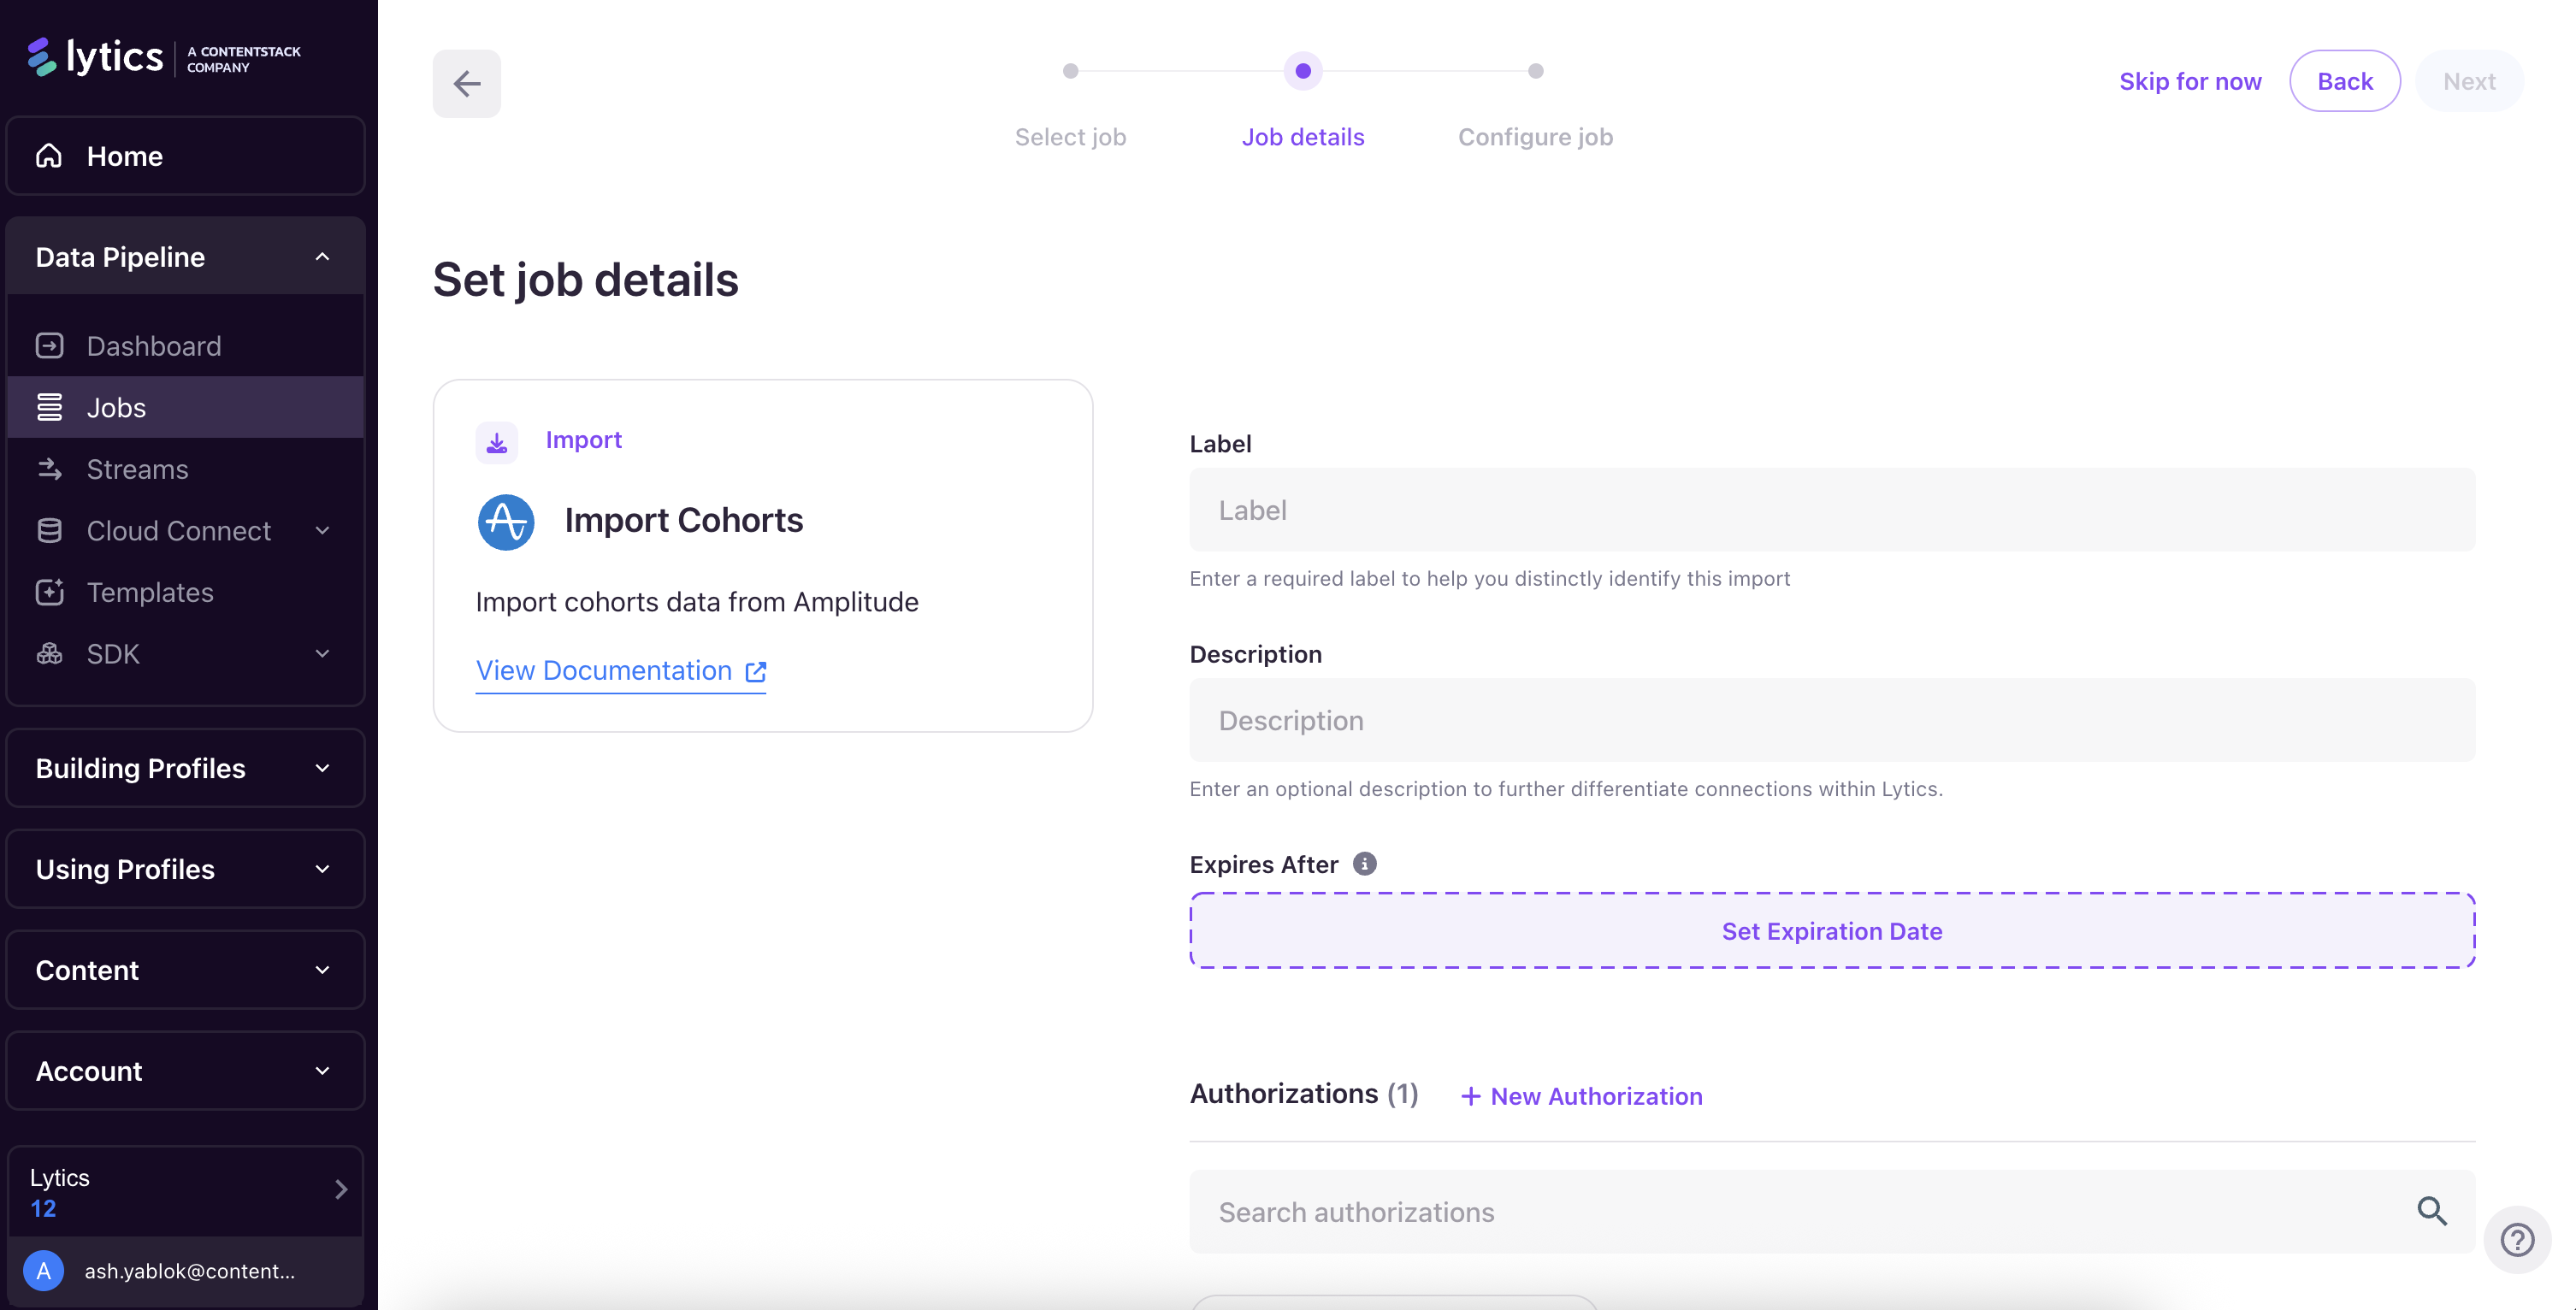The height and width of the screenshot is (1310, 2576).
Task: Click Set Expiration Date
Action: 1832,931
